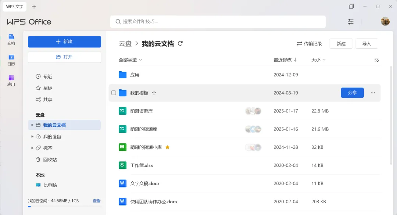Select 最近 recent list

point(44,76)
